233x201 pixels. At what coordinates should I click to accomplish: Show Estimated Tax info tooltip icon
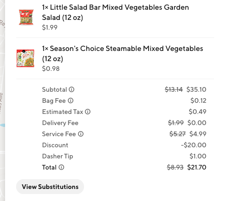click(x=88, y=112)
